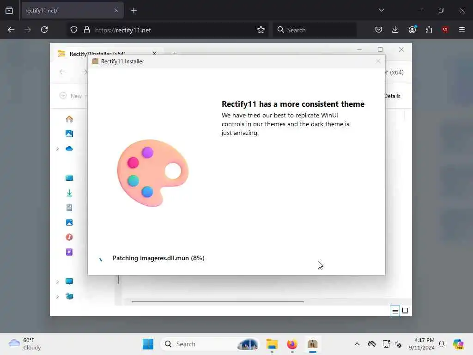
Task: Expand the This PC tree node
Action: [58, 282]
